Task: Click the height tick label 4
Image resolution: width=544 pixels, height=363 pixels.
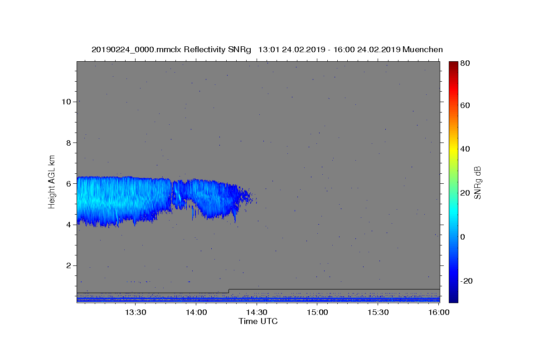Action: tap(68, 225)
